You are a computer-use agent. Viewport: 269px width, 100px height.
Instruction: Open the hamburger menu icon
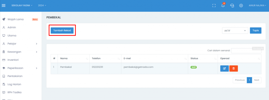pyautogui.click(x=4, y=5)
